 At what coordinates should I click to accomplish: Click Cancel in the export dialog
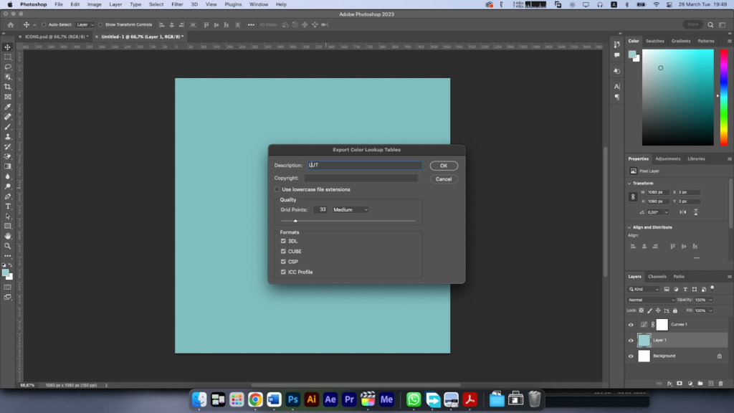pyautogui.click(x=443, y=179)
